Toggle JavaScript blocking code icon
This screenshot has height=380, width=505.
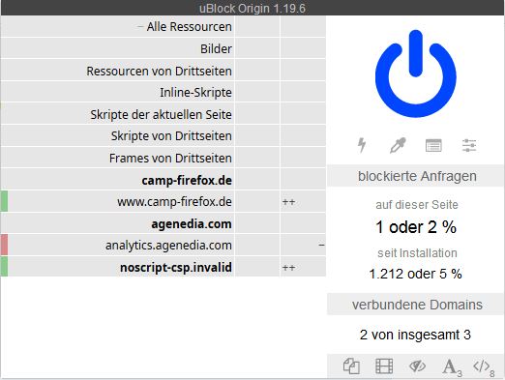point(484,367)
